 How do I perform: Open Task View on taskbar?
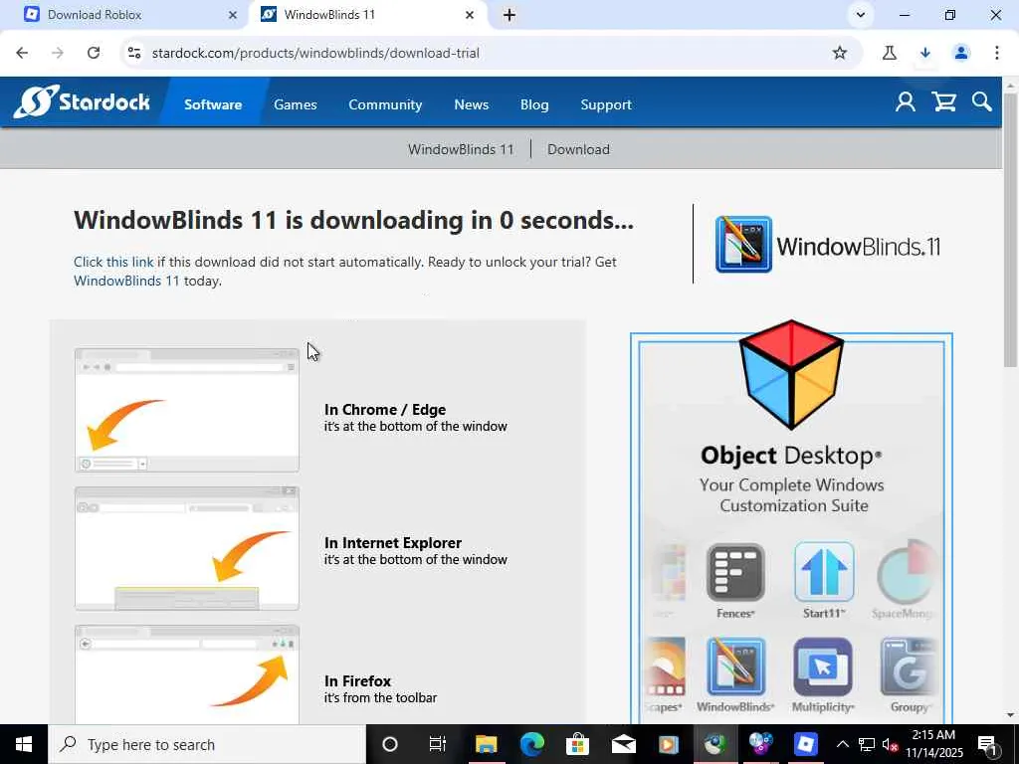tap(438, 744)
